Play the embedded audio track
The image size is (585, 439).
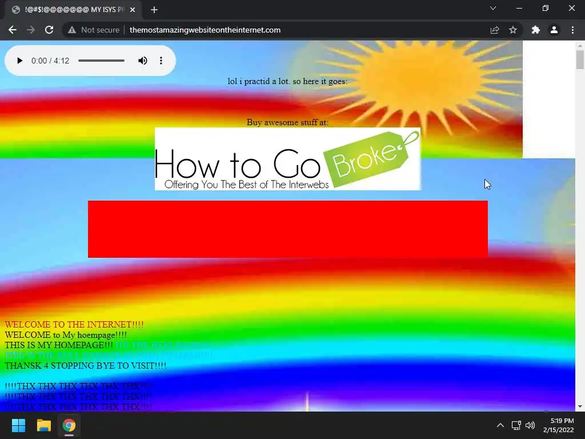tap(20, 61)
